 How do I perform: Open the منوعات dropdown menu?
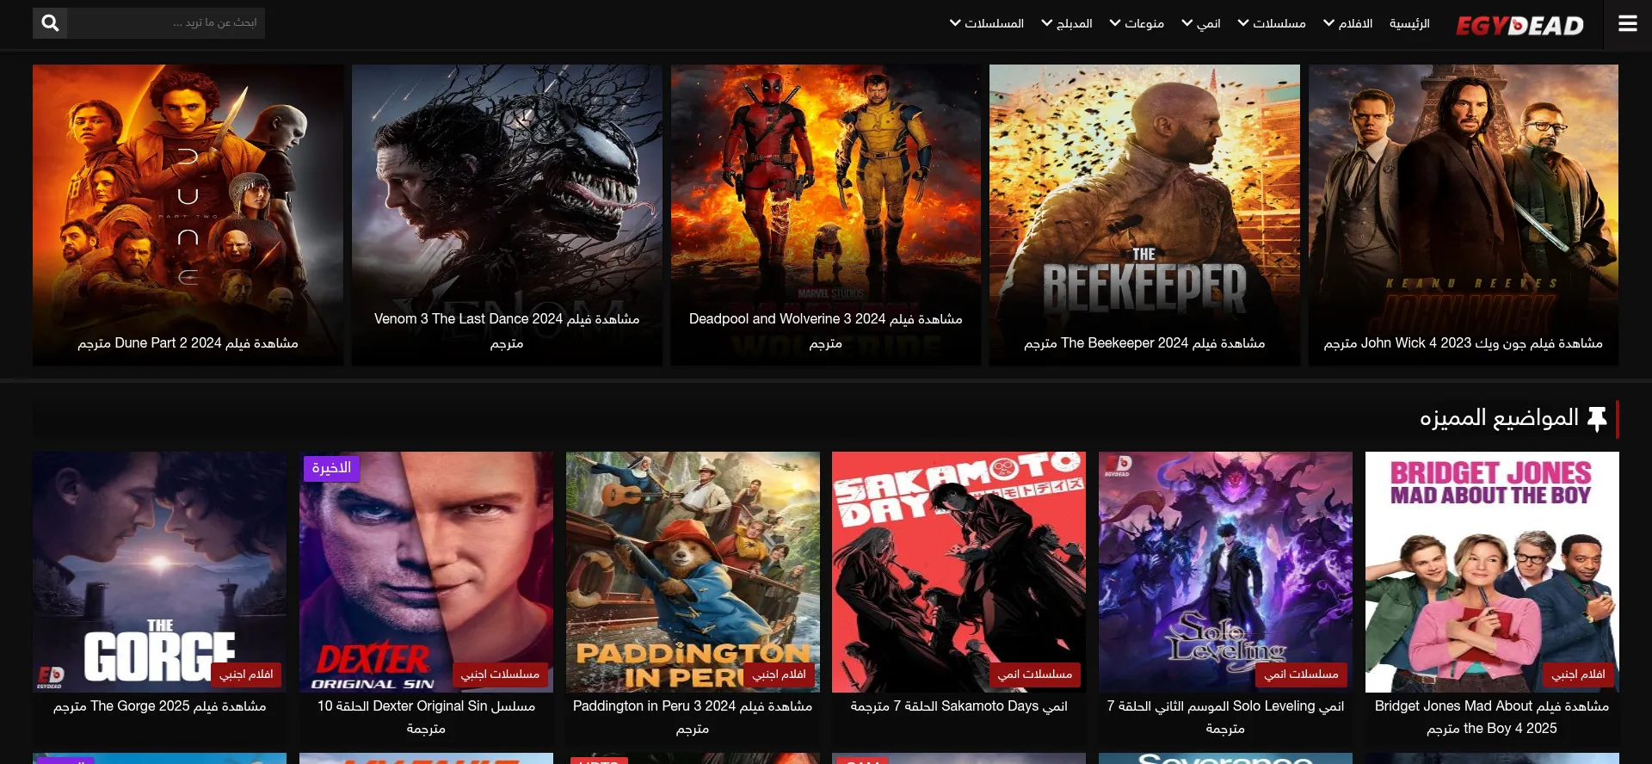pos(1136,23)
